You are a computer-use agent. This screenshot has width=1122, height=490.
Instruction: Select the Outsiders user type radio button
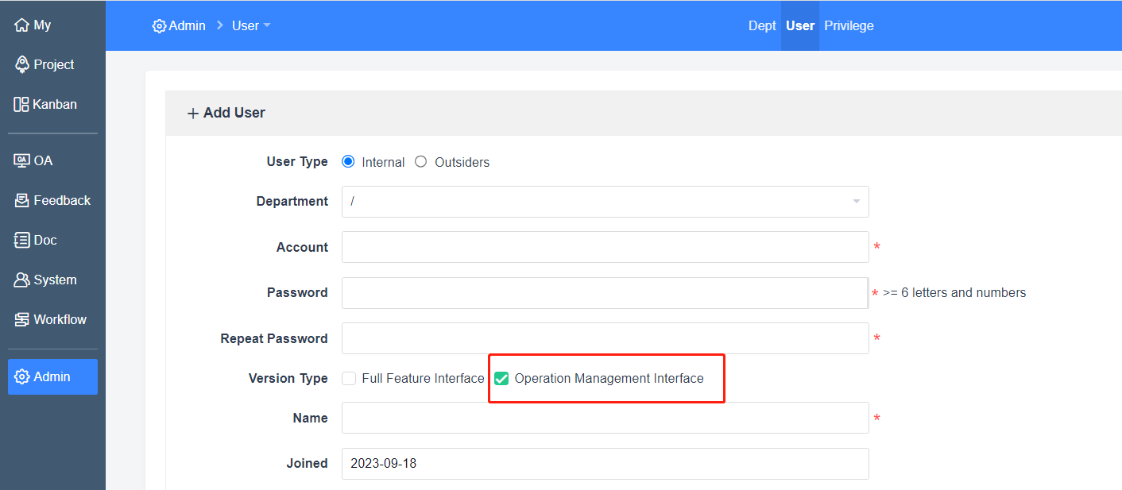[420, 162]
